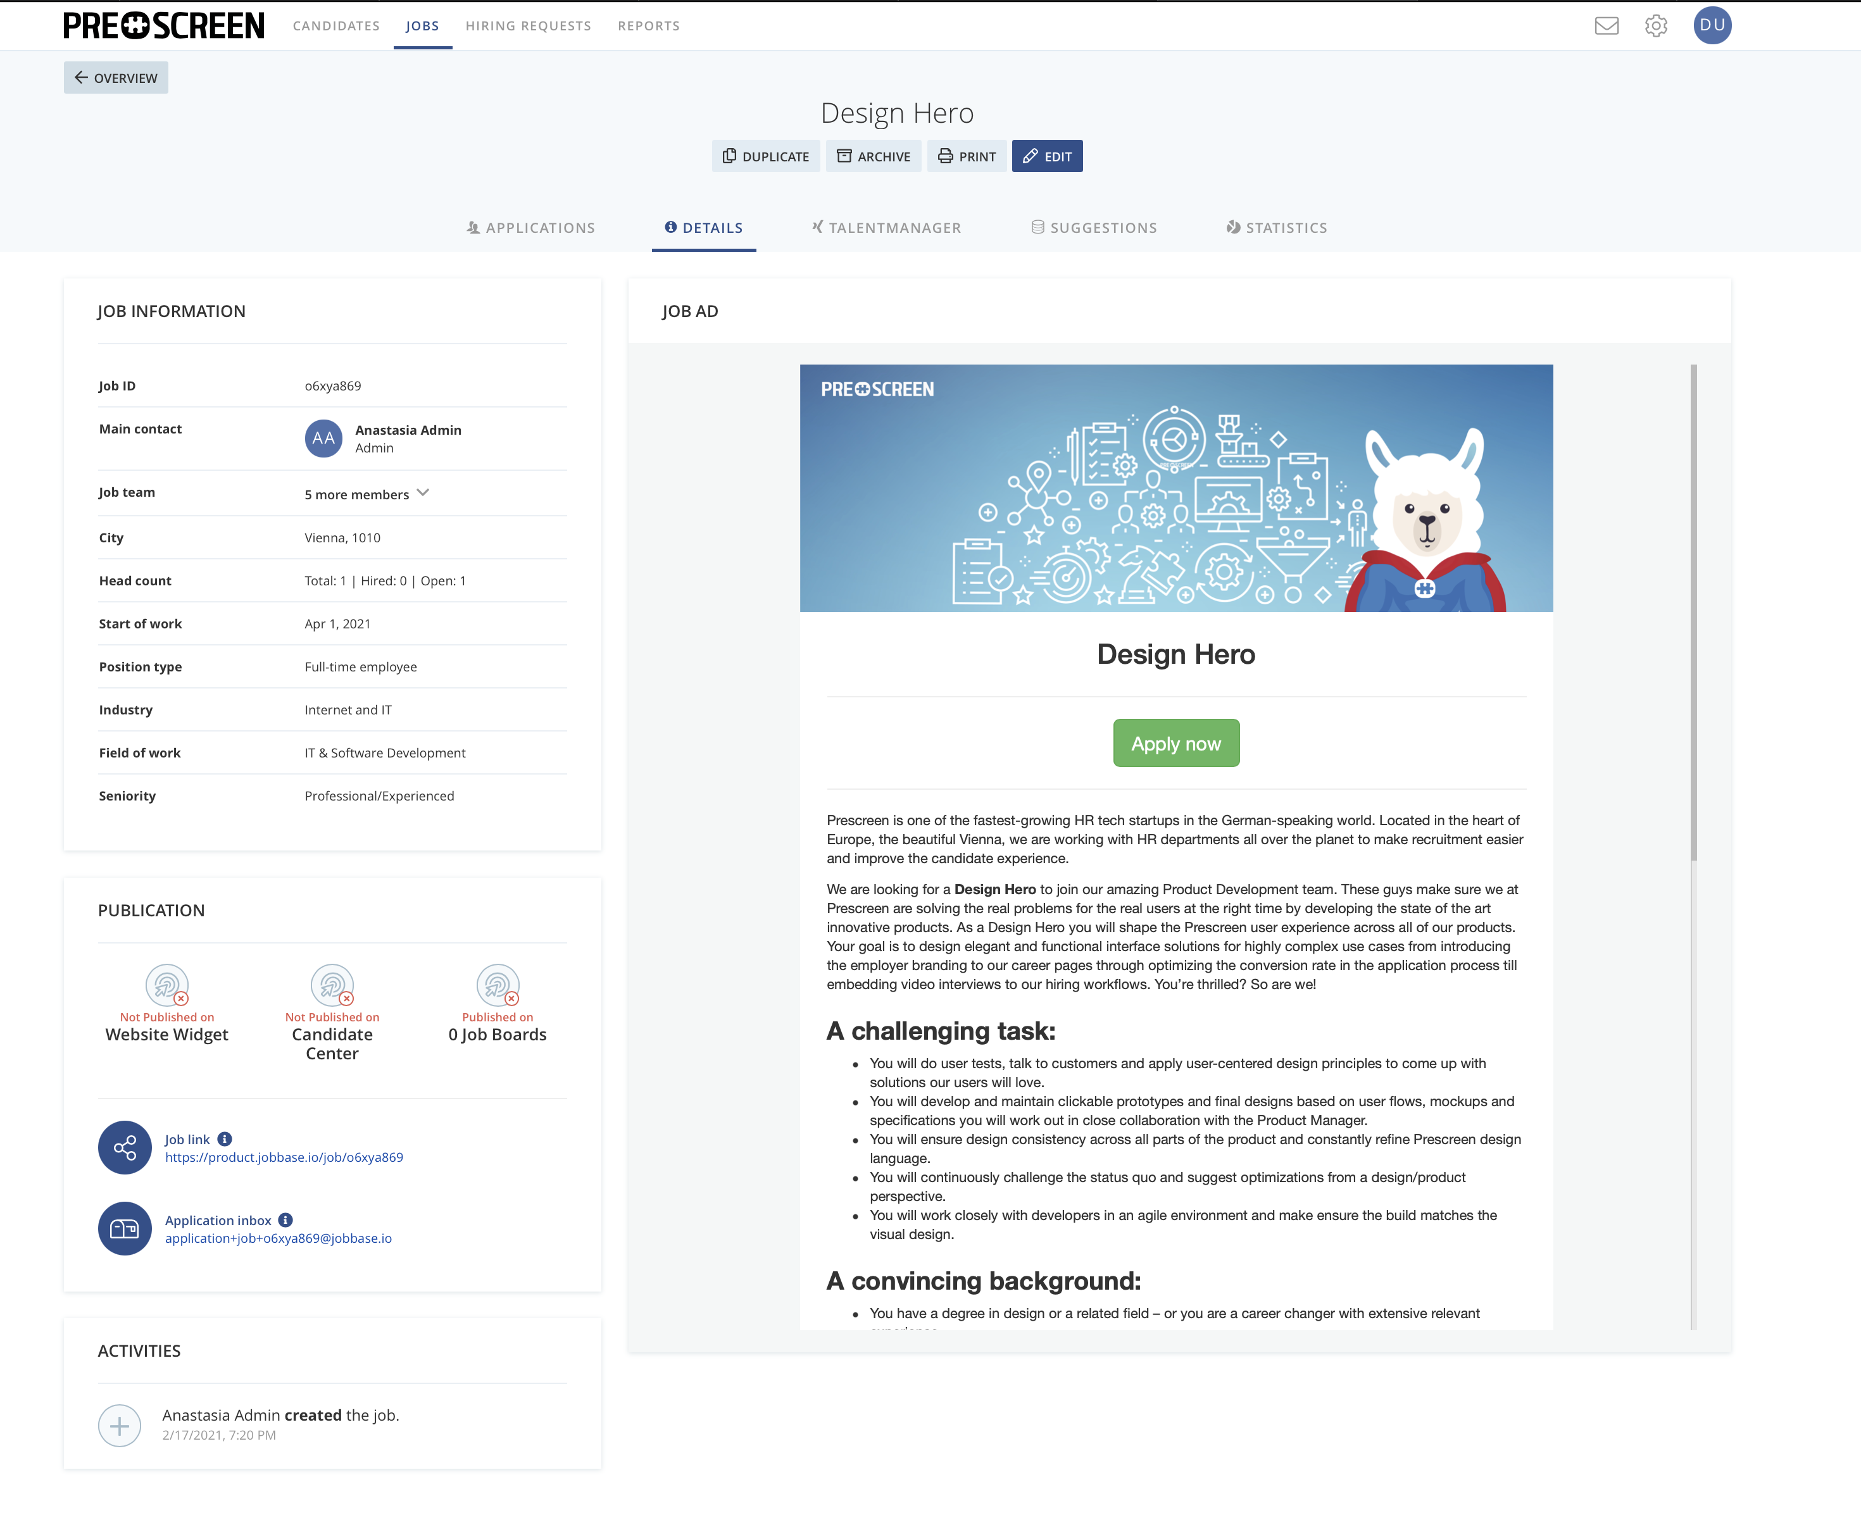Image resolution: width=1861 pixels, height=1520 pixels.
Task: Click the Application inbox mailbox icon
Action: click(x=124, y=1228)
